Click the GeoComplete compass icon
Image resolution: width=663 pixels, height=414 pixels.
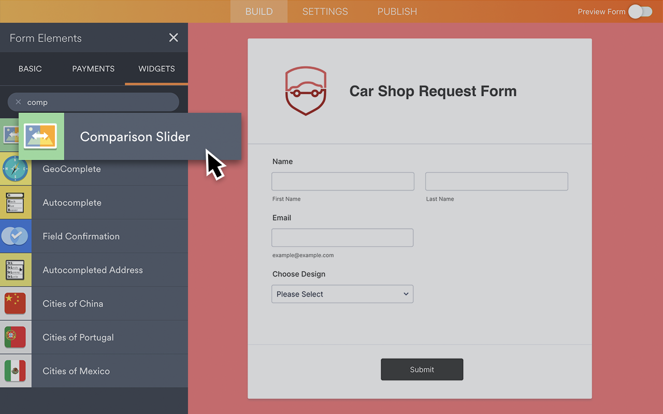point(16,169)
